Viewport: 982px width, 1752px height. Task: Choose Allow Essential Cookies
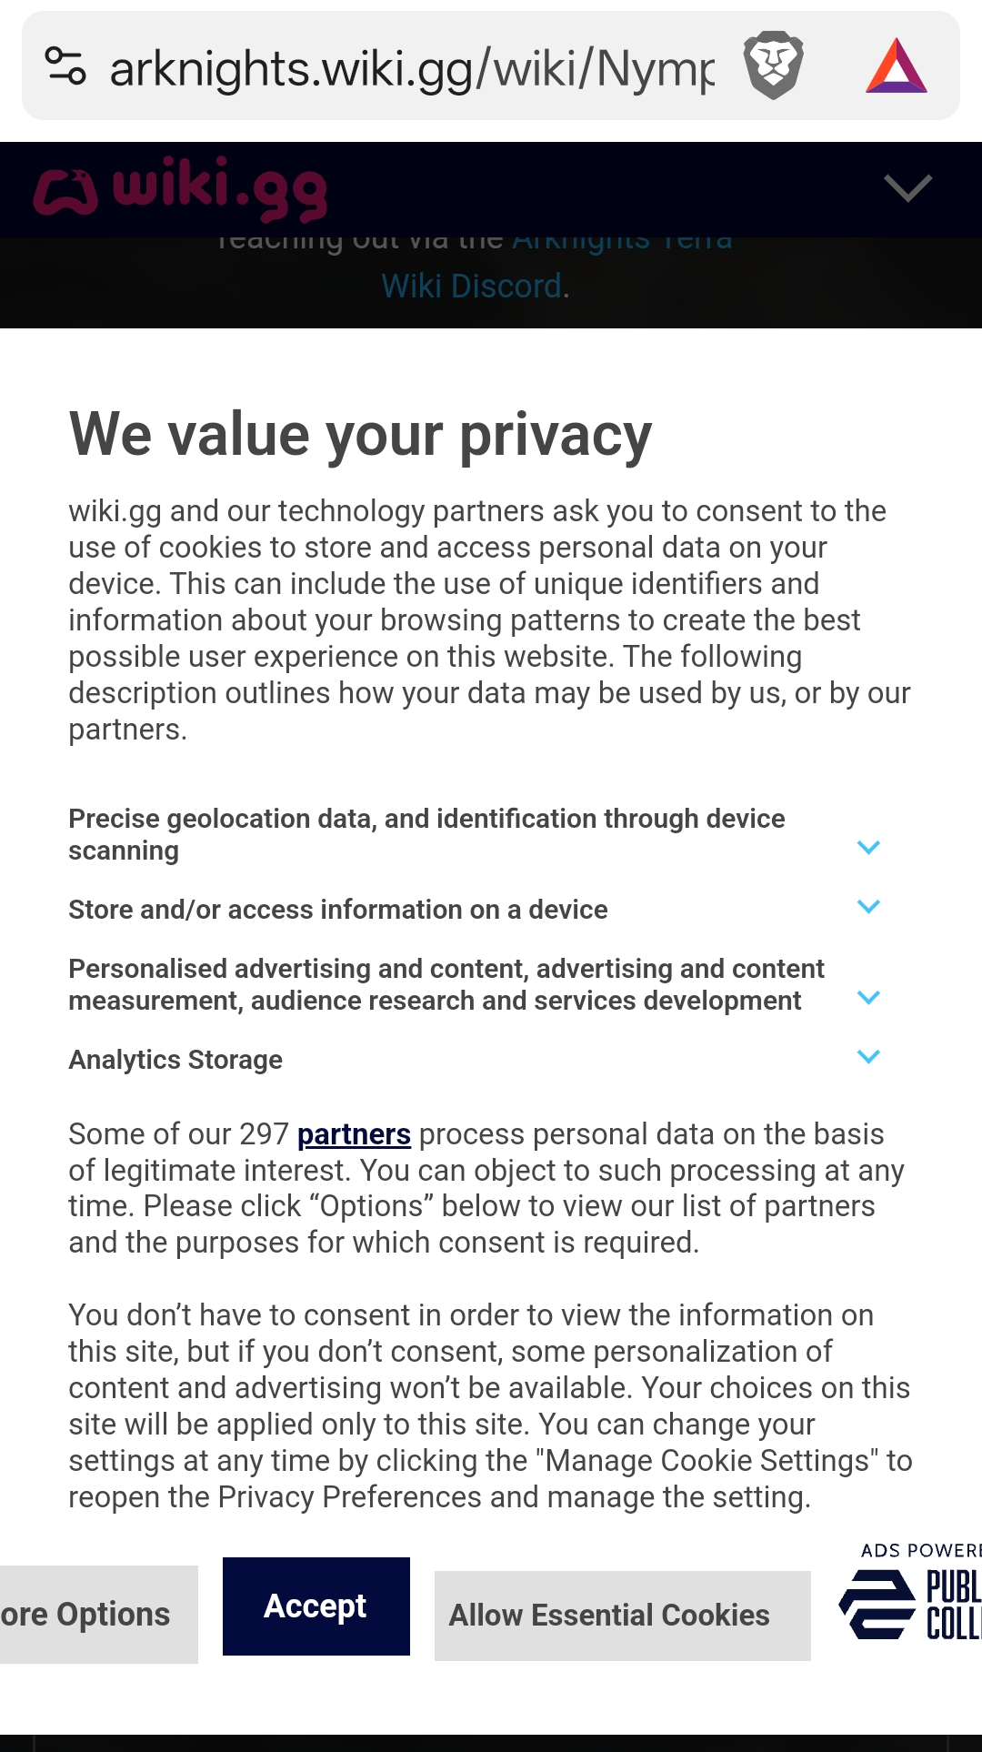(x=623, y=1616)
